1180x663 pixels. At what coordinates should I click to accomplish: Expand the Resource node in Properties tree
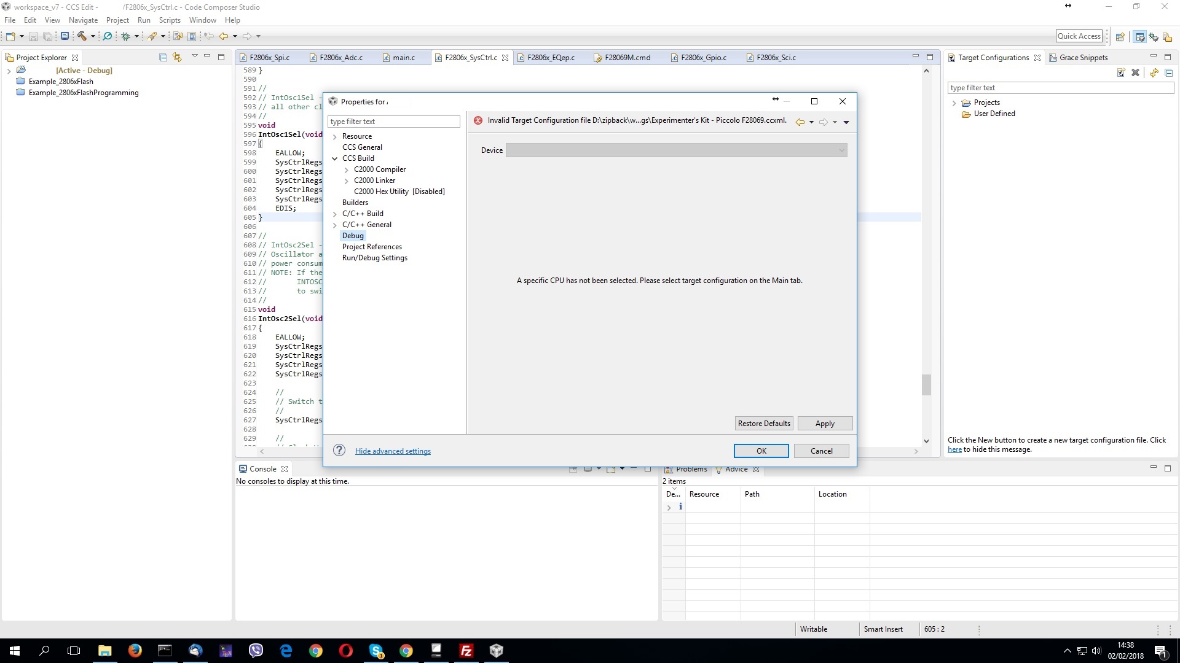point(335,137)
